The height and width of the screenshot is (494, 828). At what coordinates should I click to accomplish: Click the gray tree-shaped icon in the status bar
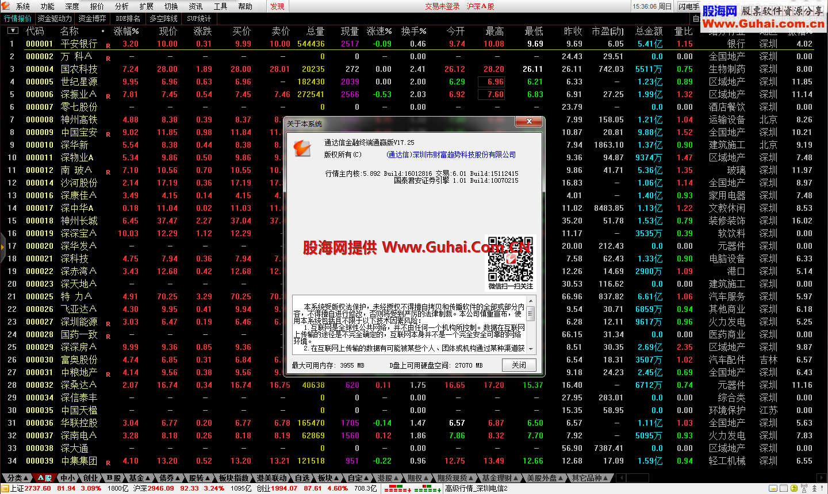(x=814, y=488)
